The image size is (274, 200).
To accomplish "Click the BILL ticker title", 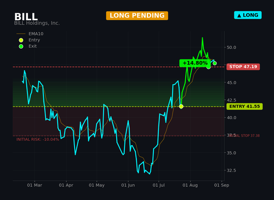I will pyautogui.click(x=26, y=16).
